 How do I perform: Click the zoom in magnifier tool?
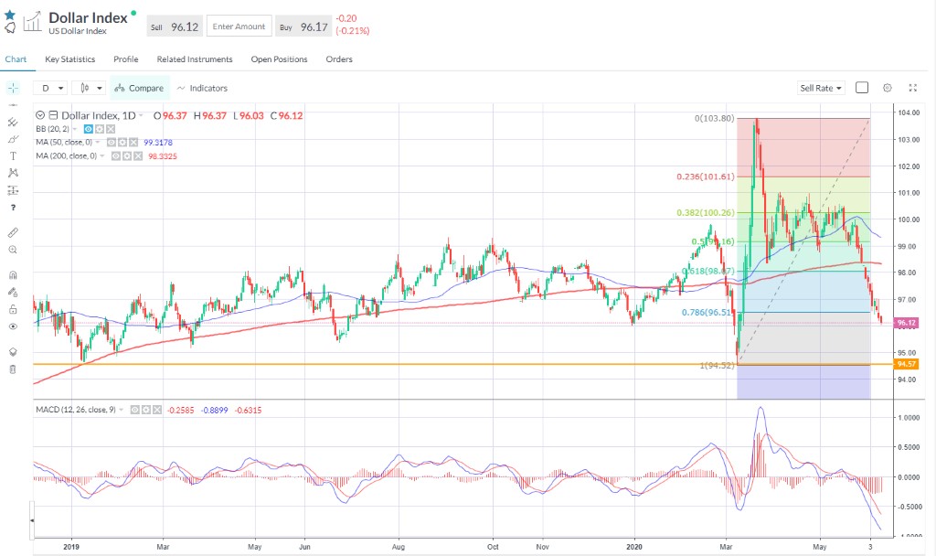[x=13, y=250]
